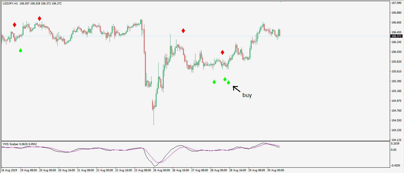Click the 26 Aug 00:00 time axis label
The height and width of the screenshot is (173, 404).
coord(162,170)
